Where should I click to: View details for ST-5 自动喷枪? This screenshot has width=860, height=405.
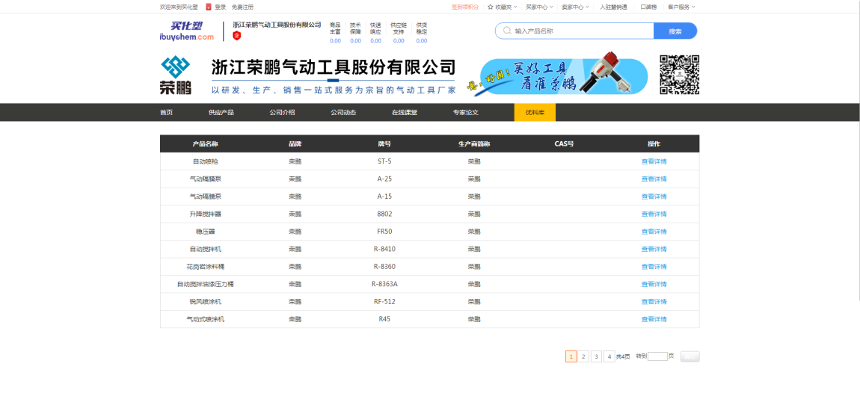[x=654, y=161]
